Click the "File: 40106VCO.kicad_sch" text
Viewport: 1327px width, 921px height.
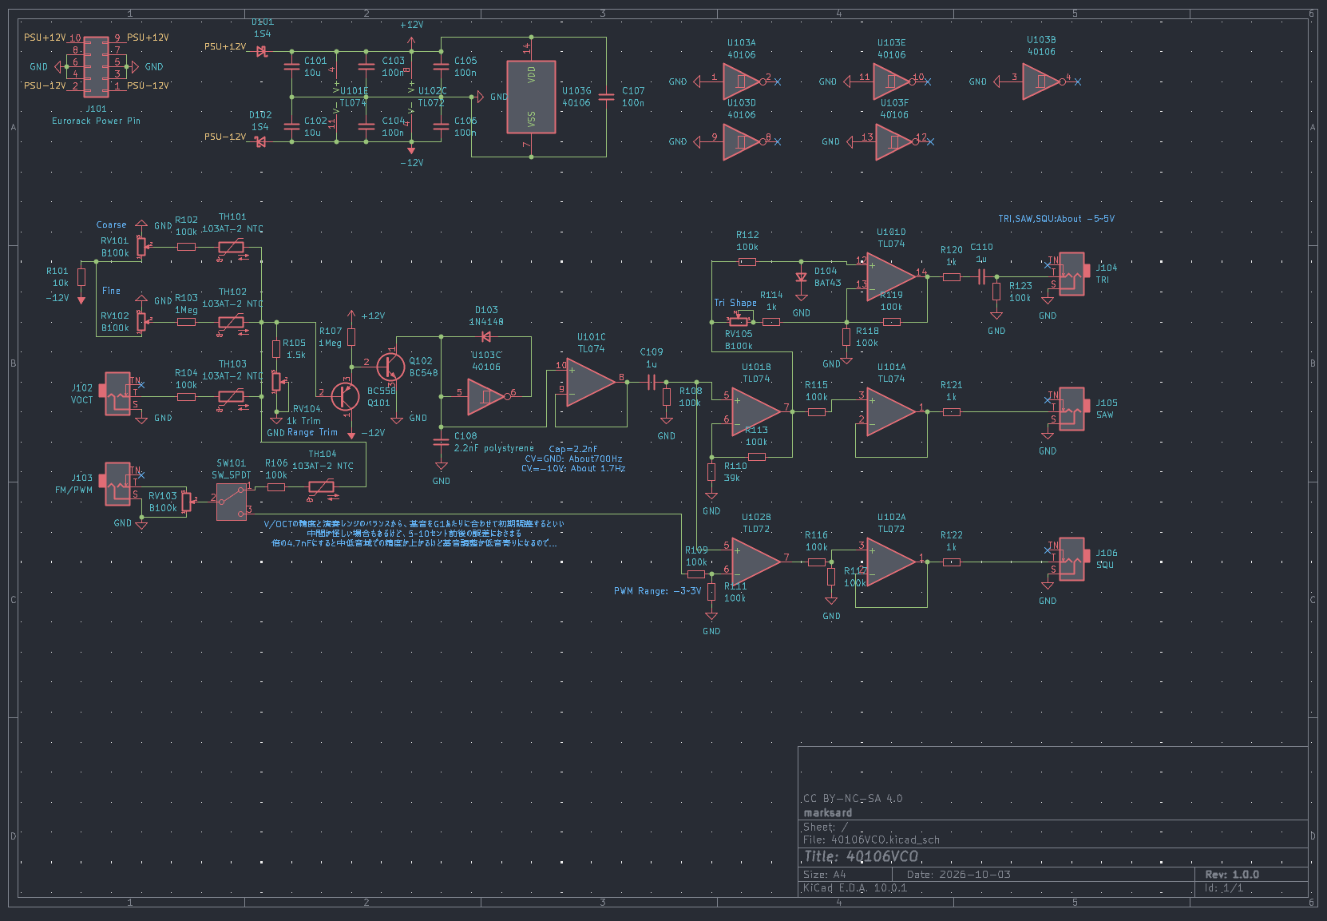[x=871, y=840]
